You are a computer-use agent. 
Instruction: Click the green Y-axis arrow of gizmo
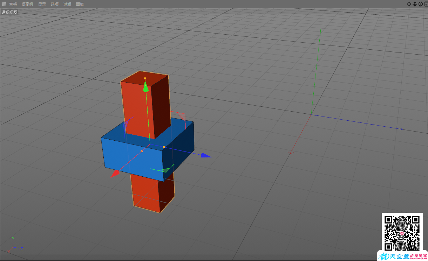coord(146,87)
